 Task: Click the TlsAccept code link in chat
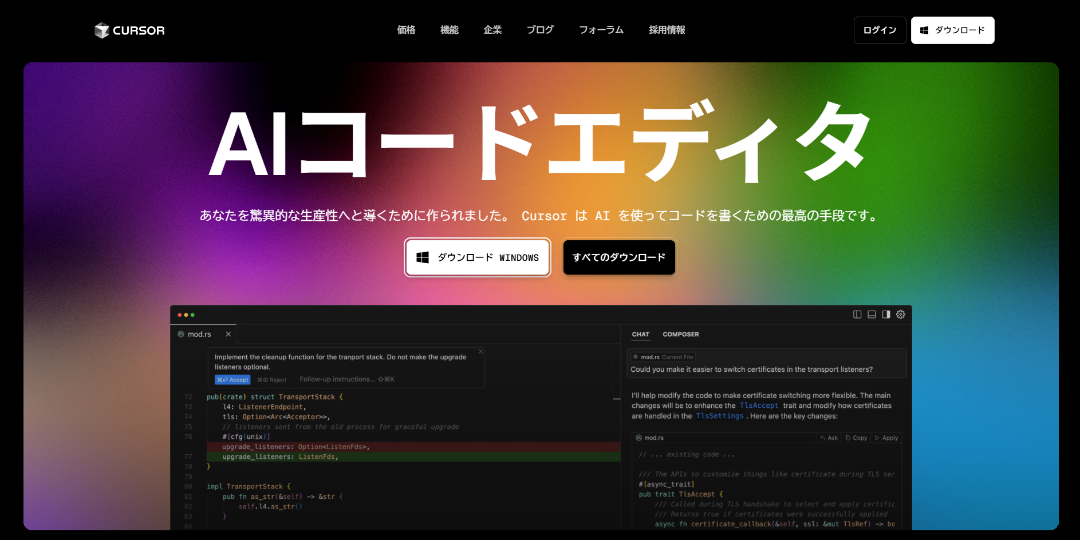click(759, 406)
